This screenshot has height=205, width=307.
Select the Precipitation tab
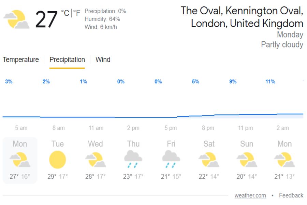pos(67,60)
